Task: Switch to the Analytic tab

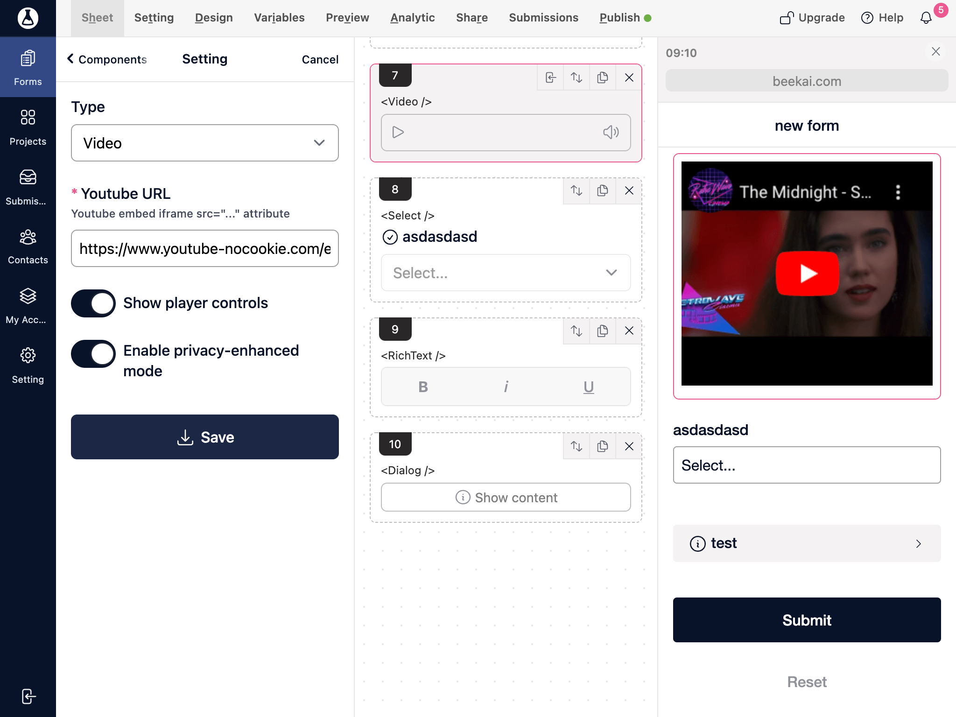Action: click(x=413, y=18)
